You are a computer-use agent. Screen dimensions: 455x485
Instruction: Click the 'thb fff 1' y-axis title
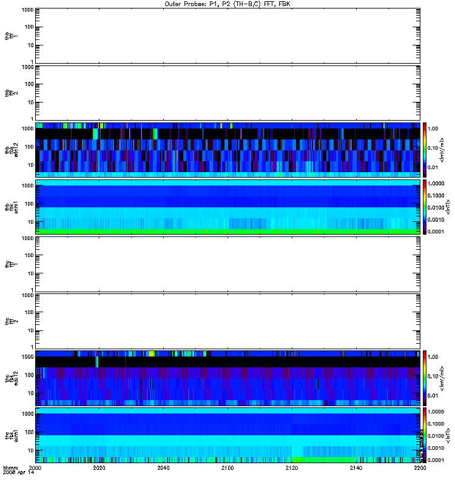coord(12,36)
